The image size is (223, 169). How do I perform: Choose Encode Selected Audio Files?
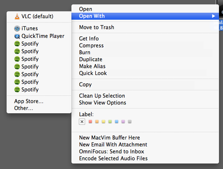click(x=145, y=158)
